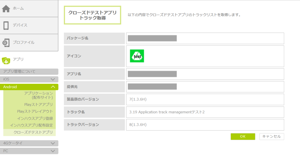Open アプリケーション(配布サイト) submenu item

(x=38, y=95)
